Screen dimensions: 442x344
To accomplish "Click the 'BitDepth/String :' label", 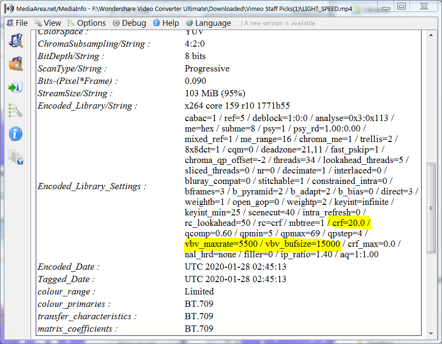I will point(71,56).
